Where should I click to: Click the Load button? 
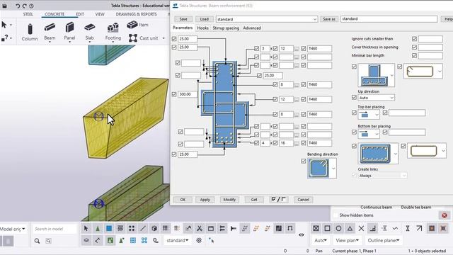(x=205, y=19)
